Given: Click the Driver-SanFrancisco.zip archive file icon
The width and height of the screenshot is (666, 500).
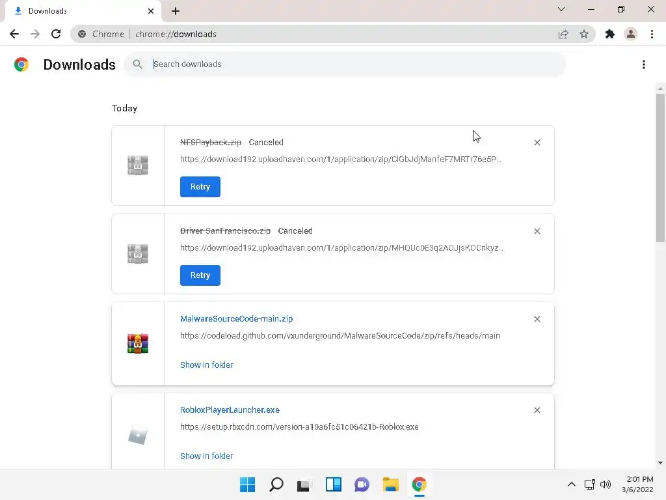Looking at the screenshot, I should pos(138,253).
